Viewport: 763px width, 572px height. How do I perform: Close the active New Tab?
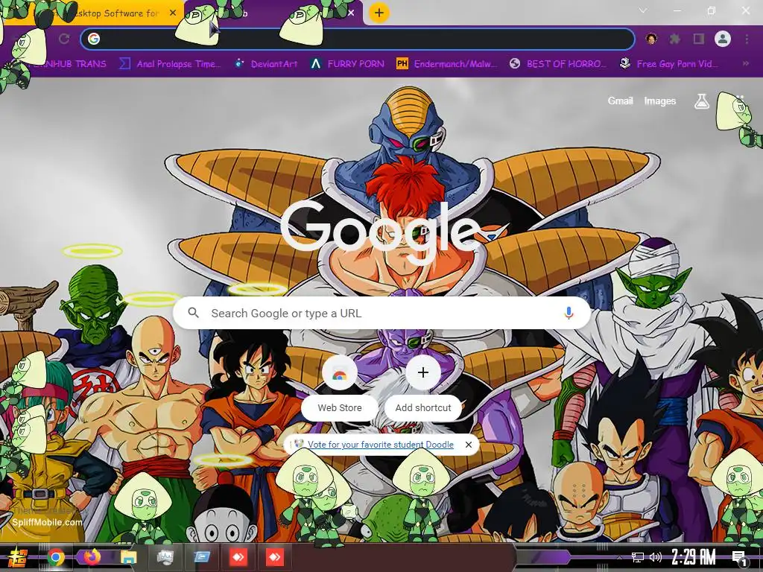tap(352, 13)
